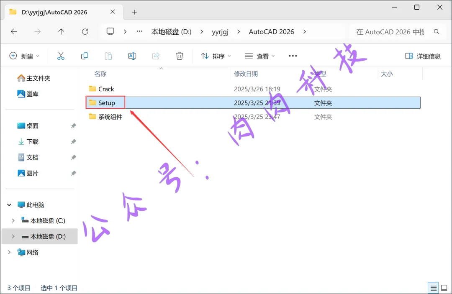452x294 pixels.
Task: Sort by 大小 column header
Action: click(x=387, y=74)
